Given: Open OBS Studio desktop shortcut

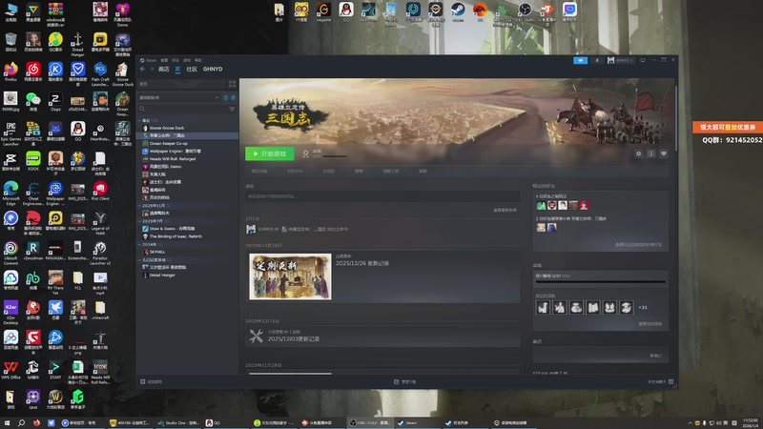Looking at the screenshot, I should coord(526,11).
